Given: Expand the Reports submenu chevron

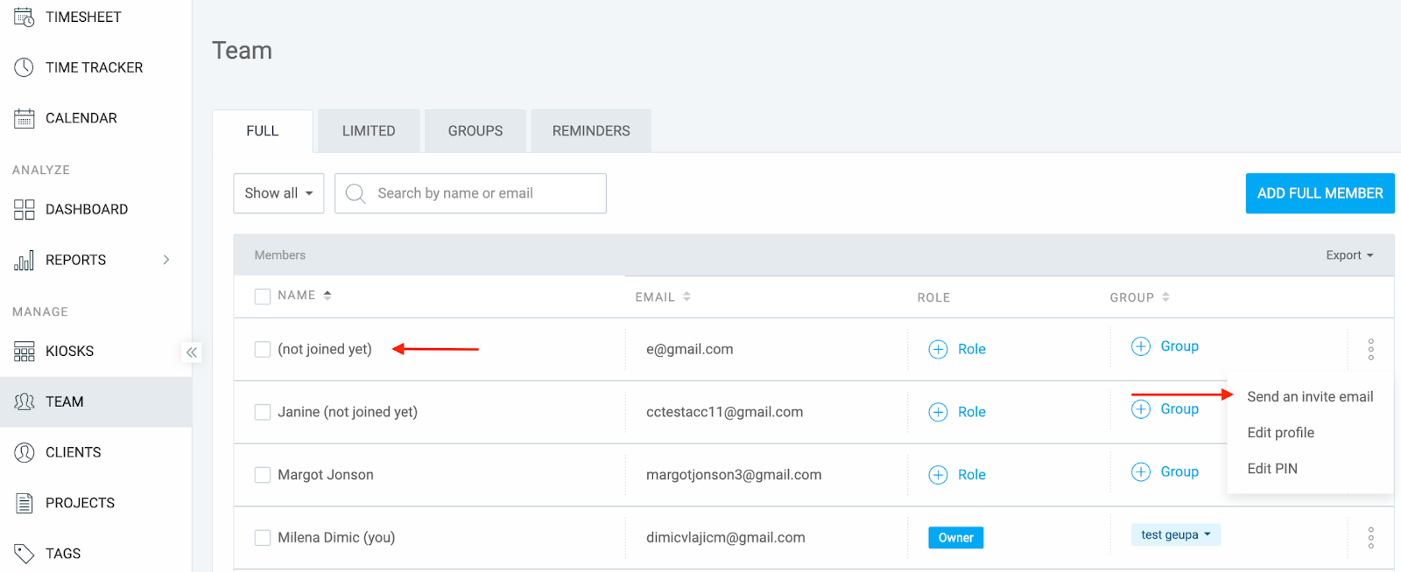Looking at the screenshot, I should point(166,260).
